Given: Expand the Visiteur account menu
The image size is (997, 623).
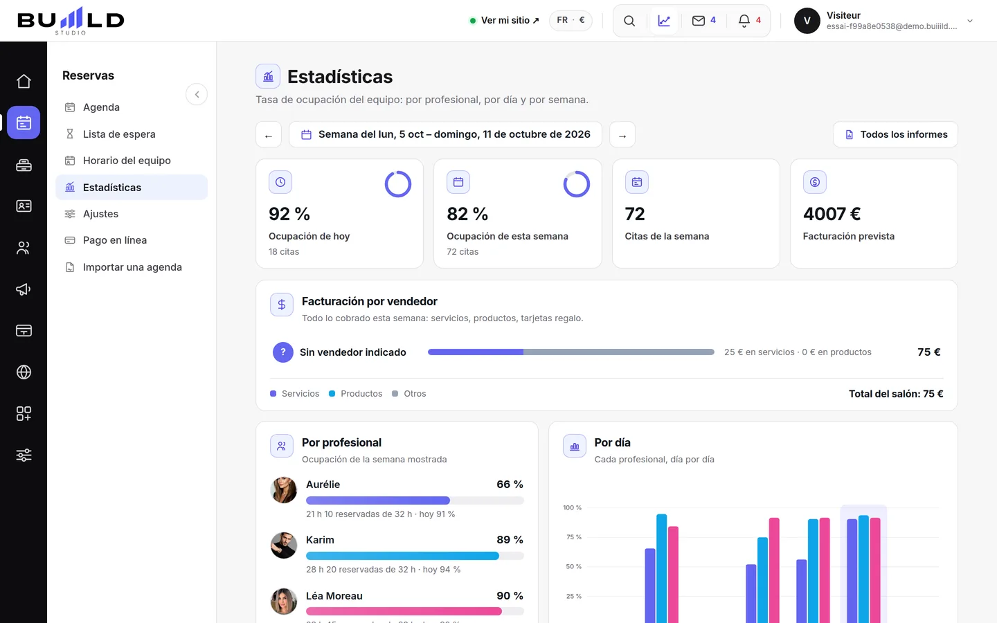Looking at the screenshot, I should pyautogui.click(x=885, y=21).
